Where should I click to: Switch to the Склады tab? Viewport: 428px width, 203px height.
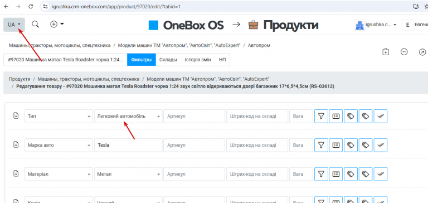(x=168, y=60)
